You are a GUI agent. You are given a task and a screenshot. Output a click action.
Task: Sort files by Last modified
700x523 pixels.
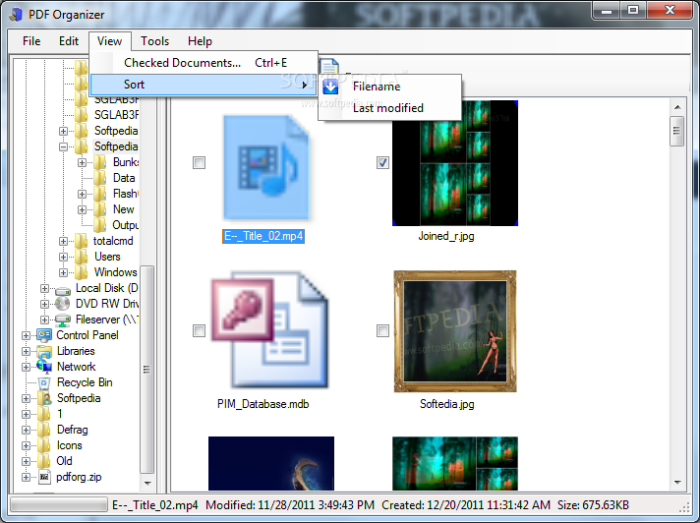389,108
